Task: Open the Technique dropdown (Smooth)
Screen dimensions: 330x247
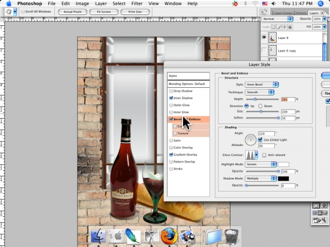Action: pos(260,92)
